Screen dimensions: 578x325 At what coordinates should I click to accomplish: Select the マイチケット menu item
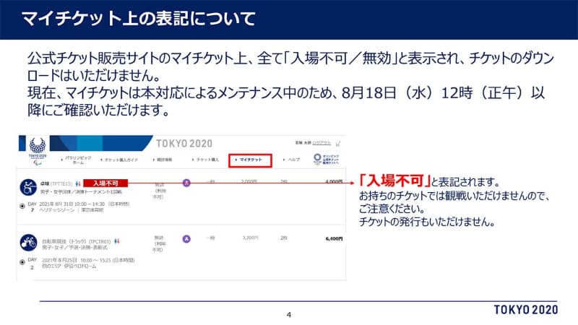tap(250, 160)
